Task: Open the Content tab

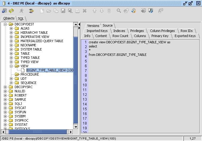Action: (x=101, y=36)
